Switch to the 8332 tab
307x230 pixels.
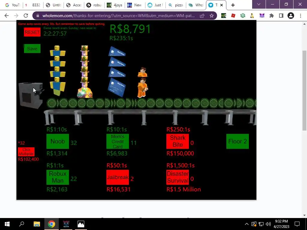(x=33, y=5)
